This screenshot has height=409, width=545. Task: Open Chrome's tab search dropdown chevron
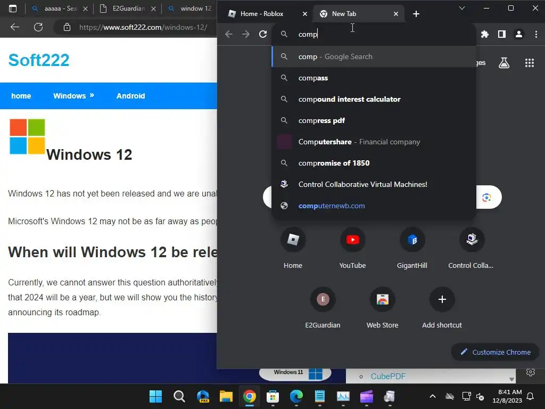click(x=462, y=8)
